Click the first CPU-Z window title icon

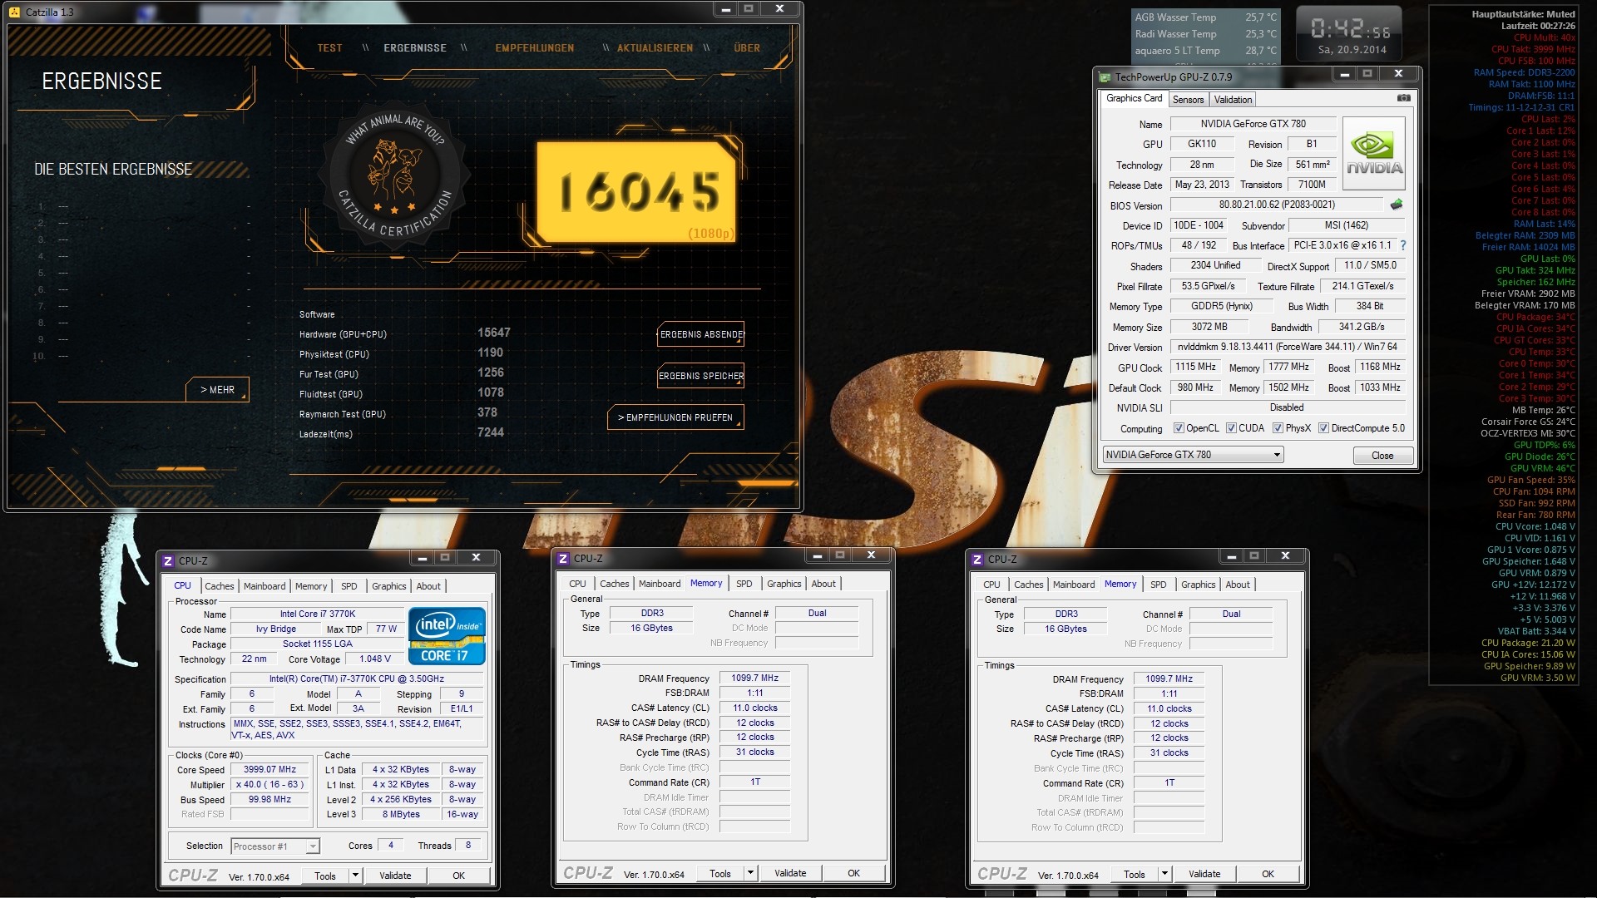168,560
